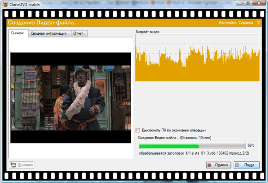Enable Выключить ПК по окончании операции checkbox
The width and height of the screenshot is (268, 183).
138,130
